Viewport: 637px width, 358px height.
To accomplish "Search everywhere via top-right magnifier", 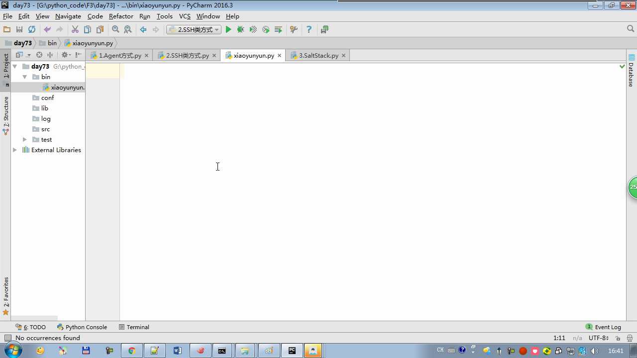I will click(x=631, y=29).
